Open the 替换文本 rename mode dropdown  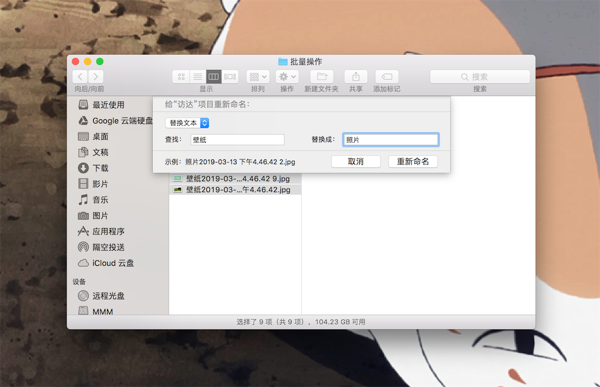coord(187,122)
